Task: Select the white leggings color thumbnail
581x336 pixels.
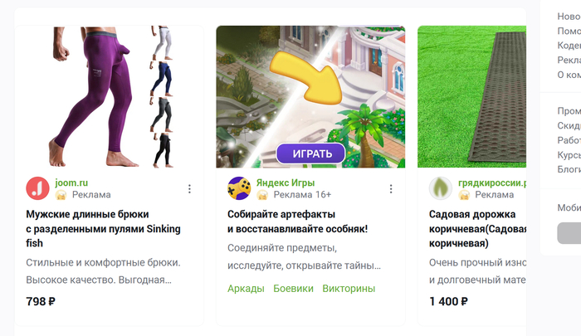Action: point(162,43)
